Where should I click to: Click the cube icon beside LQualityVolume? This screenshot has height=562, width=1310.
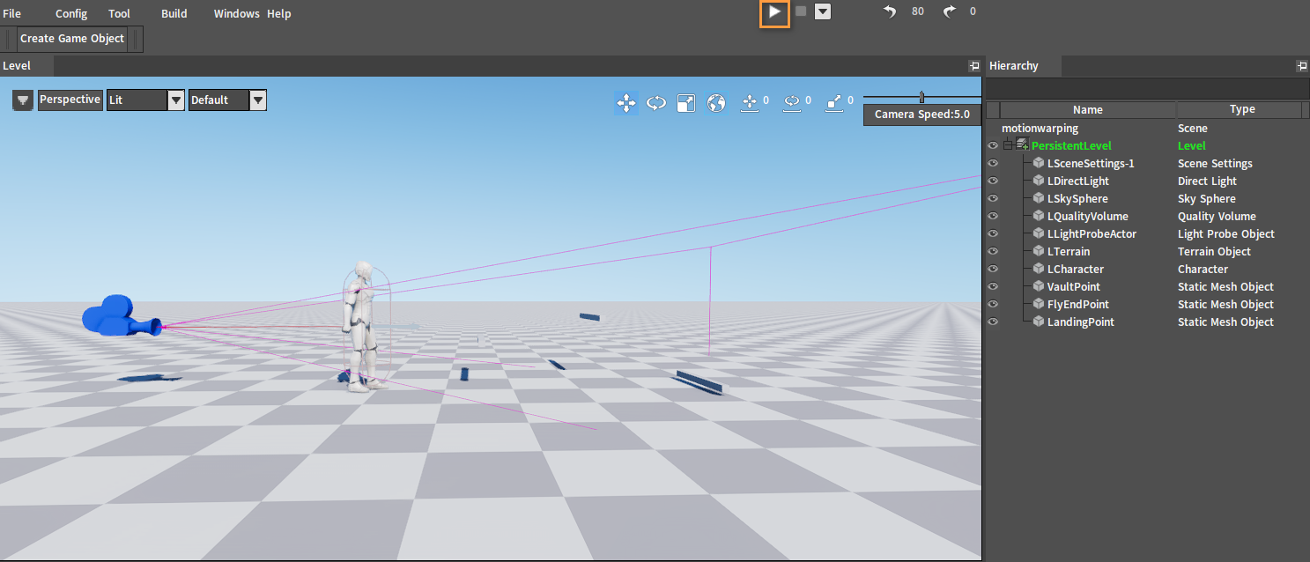[1039, 216]
